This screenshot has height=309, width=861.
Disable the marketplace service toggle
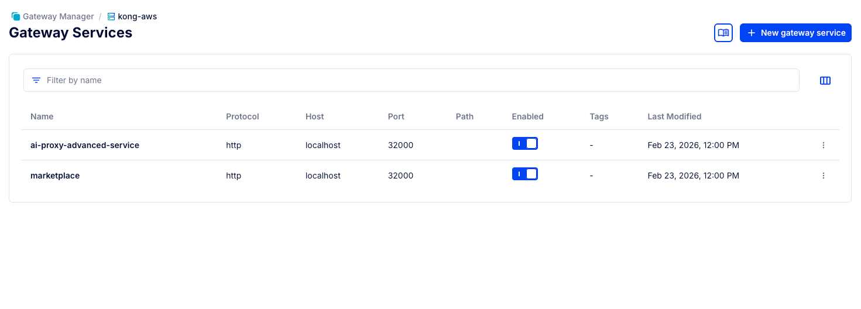click(x=525, y=174)
